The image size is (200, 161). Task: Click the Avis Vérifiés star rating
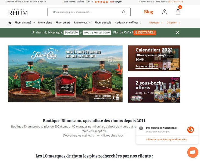[101, 2]
